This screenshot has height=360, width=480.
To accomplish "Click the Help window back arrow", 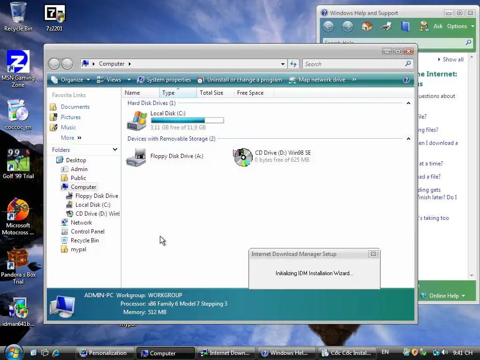I will [x=328, y=26].
